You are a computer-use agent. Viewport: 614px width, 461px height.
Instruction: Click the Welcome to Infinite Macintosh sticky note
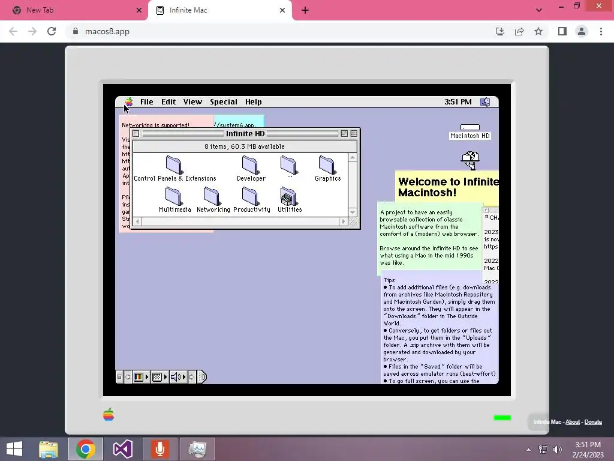pyautogui.click(x=447, y=187)
